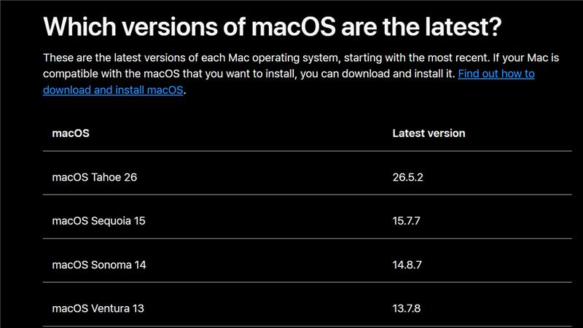The height and width of the screenshot is (328, 583).
Task: Click the "Which versions of macOS" page heading
Action: [272, 26]
